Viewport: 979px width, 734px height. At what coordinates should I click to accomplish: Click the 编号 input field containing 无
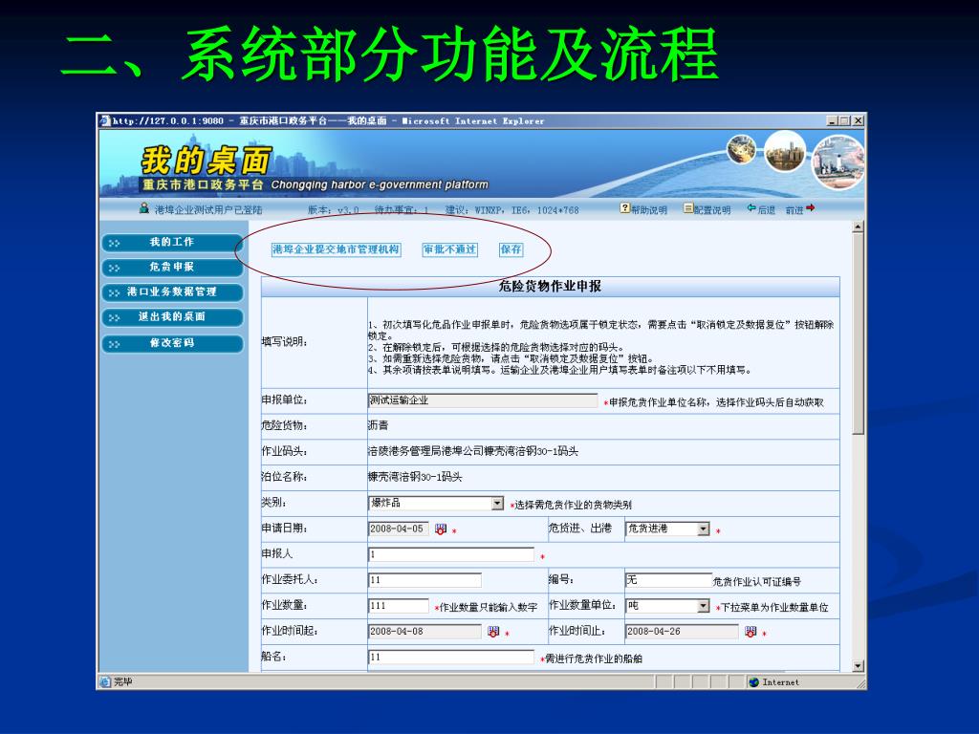[x=668, y=580]
